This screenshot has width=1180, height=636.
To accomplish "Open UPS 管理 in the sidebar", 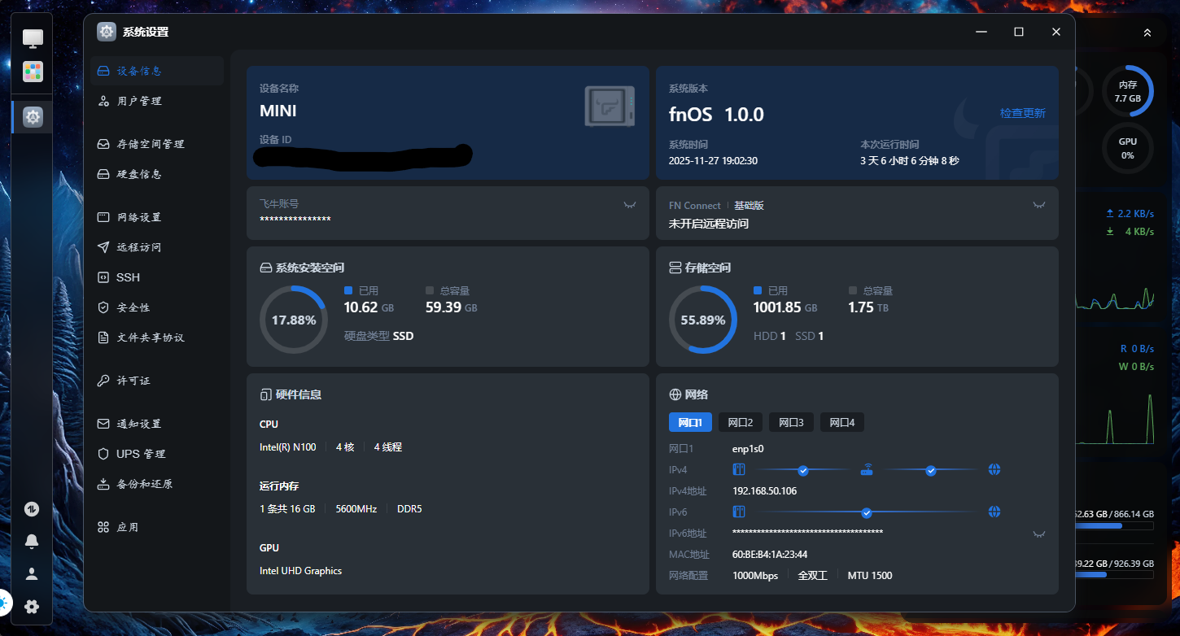I will point(157,454).
